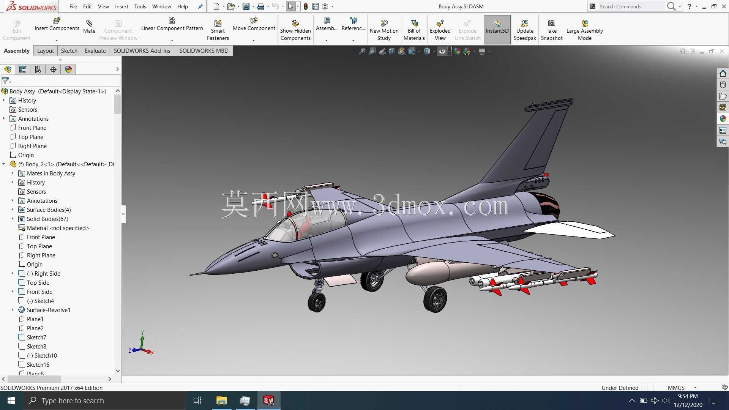
Task: Click Zoom to Fit in view toolbar
Action: click(x=362, y=51)
